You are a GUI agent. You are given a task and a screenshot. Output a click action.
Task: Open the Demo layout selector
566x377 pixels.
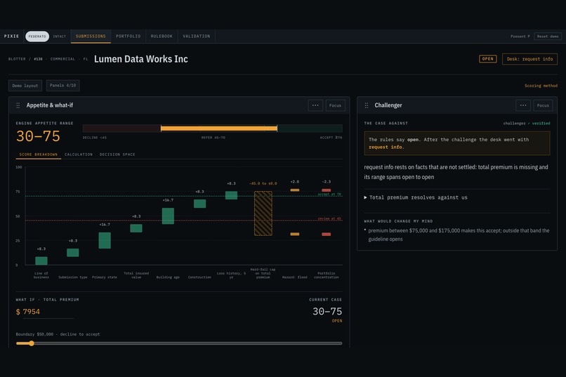(25, 86)
